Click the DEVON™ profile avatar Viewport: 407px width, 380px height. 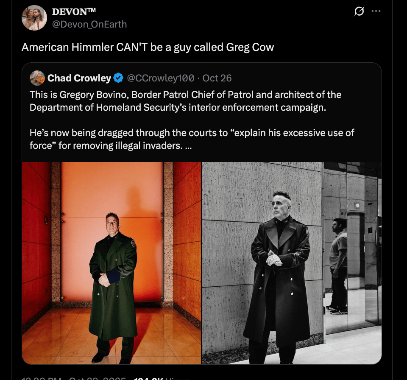[x=34, y=18]
